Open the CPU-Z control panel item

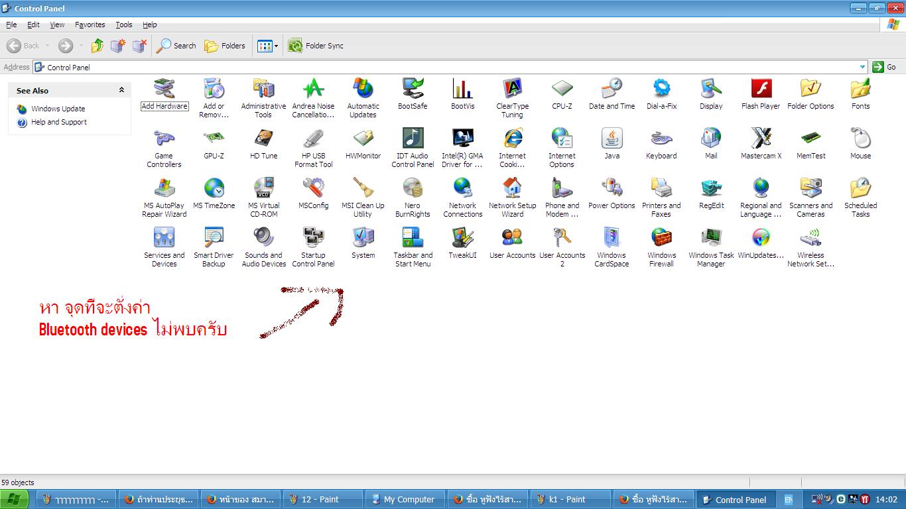pyautogui.click(x=562, y=95)
